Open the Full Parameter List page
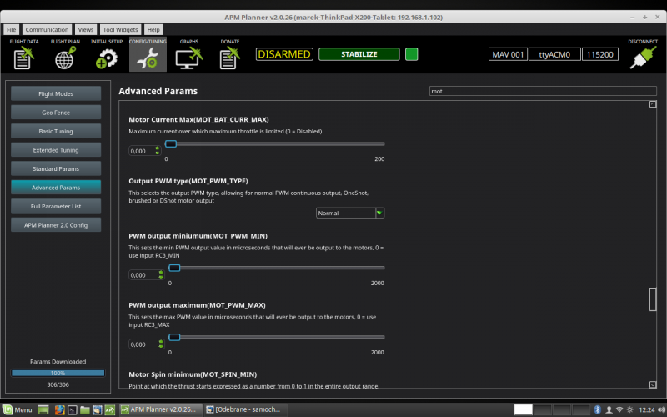This screenshot has height=417, width=667. [x=56, y=206]
